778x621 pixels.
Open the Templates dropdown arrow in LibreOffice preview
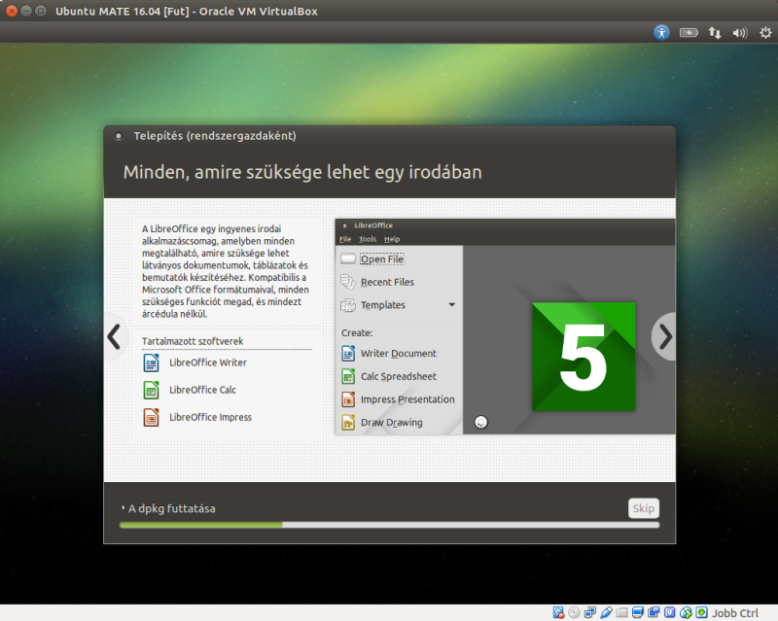click(452, 304)
